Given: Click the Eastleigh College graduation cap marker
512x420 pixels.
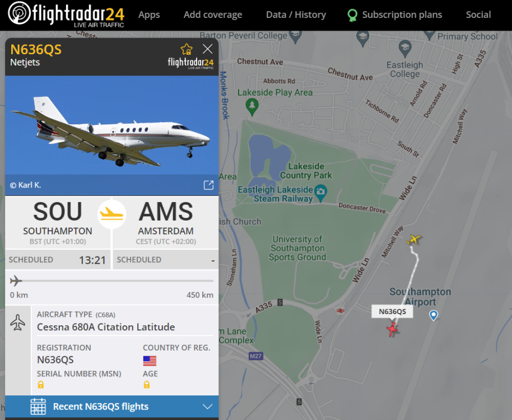Looking at the screenshot, I should [405, 49].
